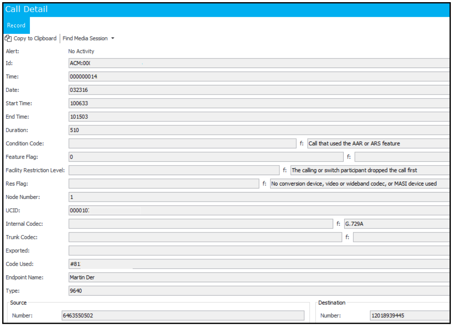
Task: Click the Facility Restriction Level: label
Action: coord(35,170)
